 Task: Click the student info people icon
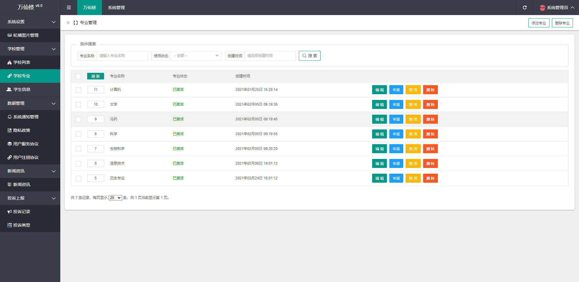9,89
